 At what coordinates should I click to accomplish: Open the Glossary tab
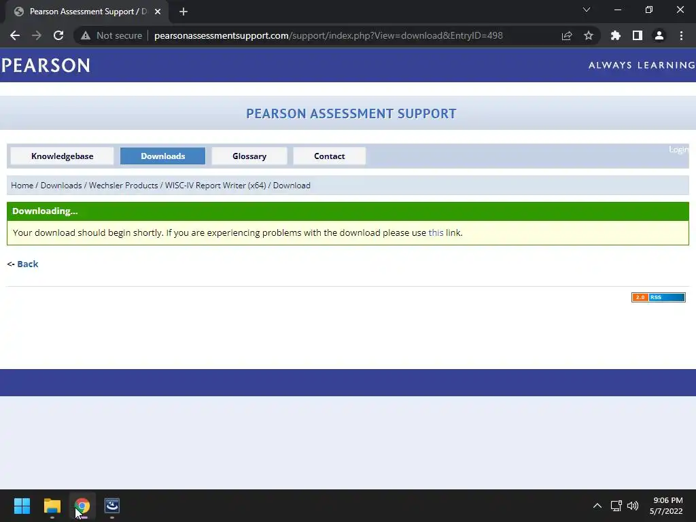(249, 156)
